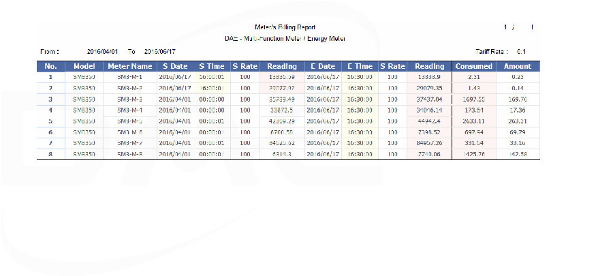
Task: Click the S Time 16:00:01 in row 1
Action: (212, 77)
